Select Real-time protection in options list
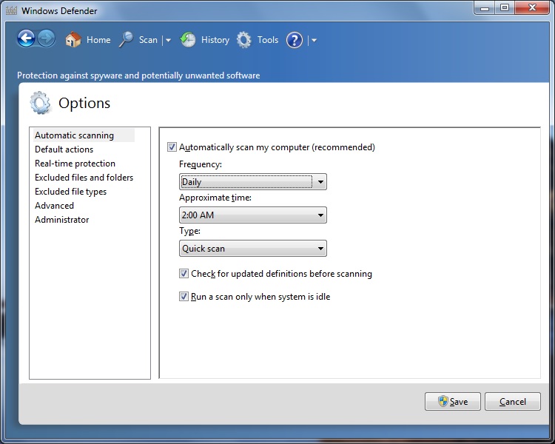The height and width of the screenshot is (444, 555). point(75,164)
